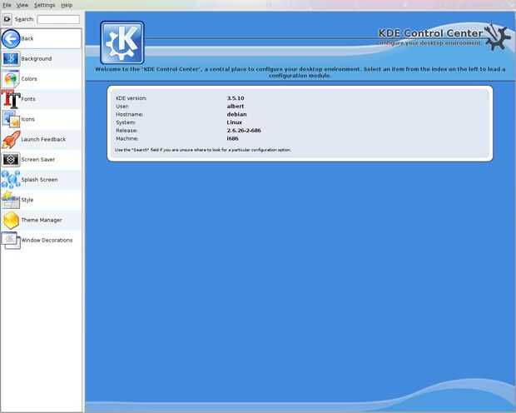Select the Screen Saver label

coord(37,159)
